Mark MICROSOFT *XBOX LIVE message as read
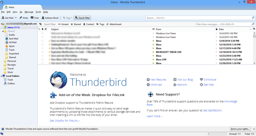Image resolution: width=256 pixels, height=136 pixels. [x=153, y=52]
